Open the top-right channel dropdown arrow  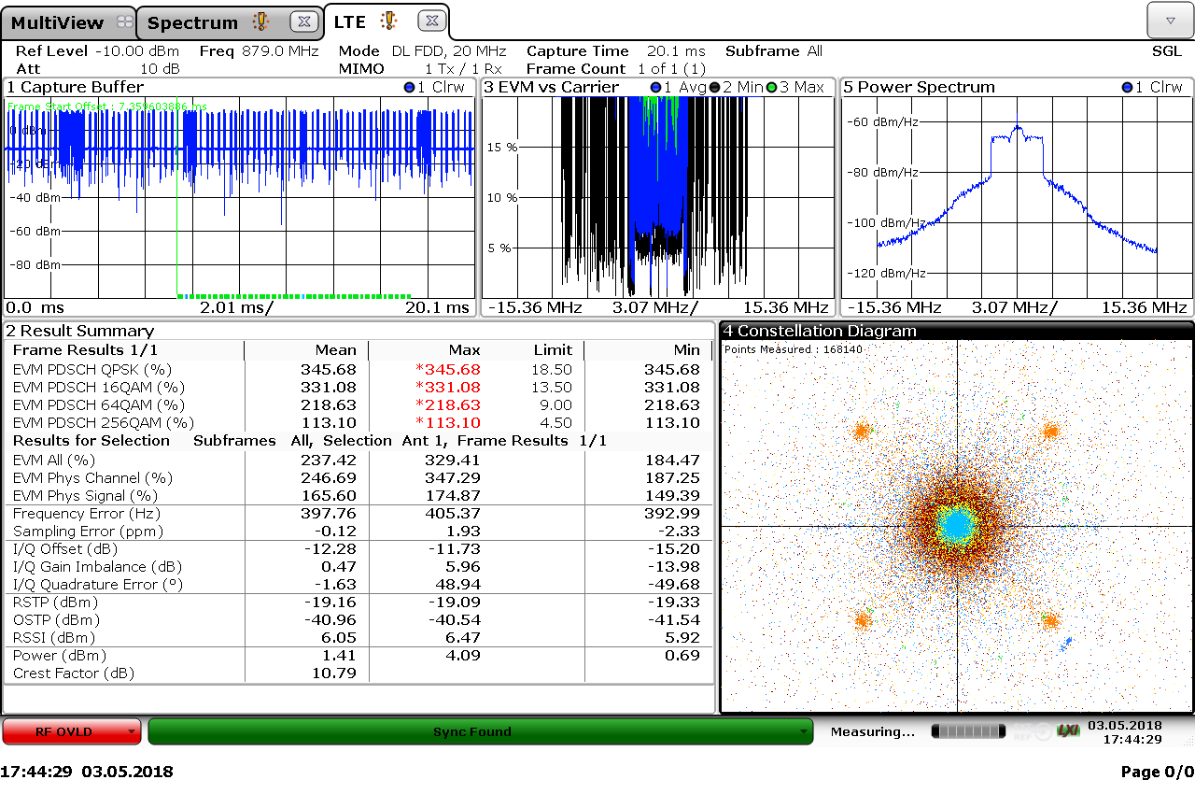coord(1170,21)
